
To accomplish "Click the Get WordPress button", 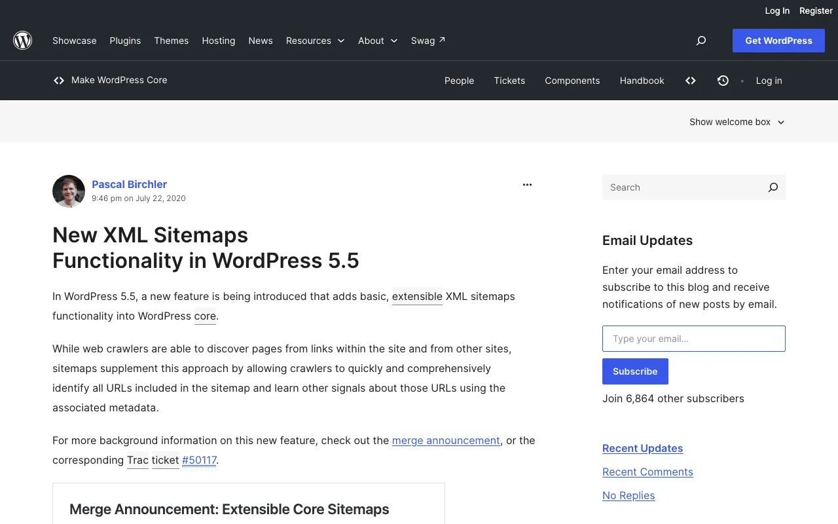I will pyautogui.click(x=778, y=41).
